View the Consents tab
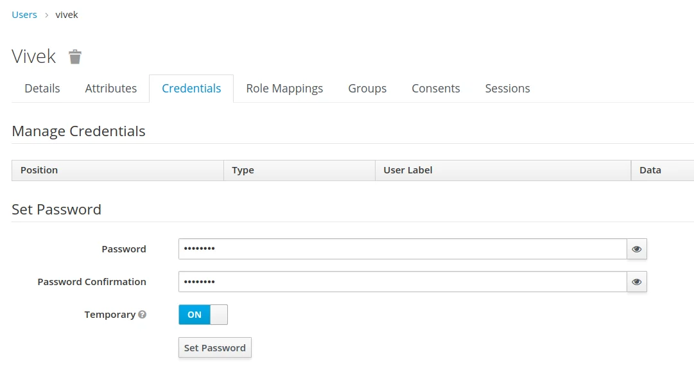The width and height of the screenshot is (694, 384). [436, 89]
